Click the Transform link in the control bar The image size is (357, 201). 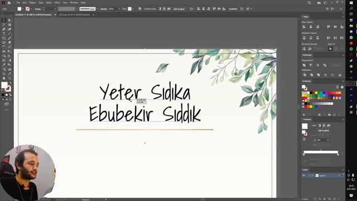(x=233, y=9)
